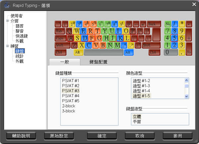This screenshot has width=199, height=144.
Task: Select 使用者 in the tree
Action: click(x=17, y=16)
